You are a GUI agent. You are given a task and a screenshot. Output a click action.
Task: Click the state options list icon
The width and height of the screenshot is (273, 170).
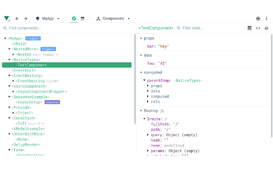pyautogui.click(x=267, y=28)
